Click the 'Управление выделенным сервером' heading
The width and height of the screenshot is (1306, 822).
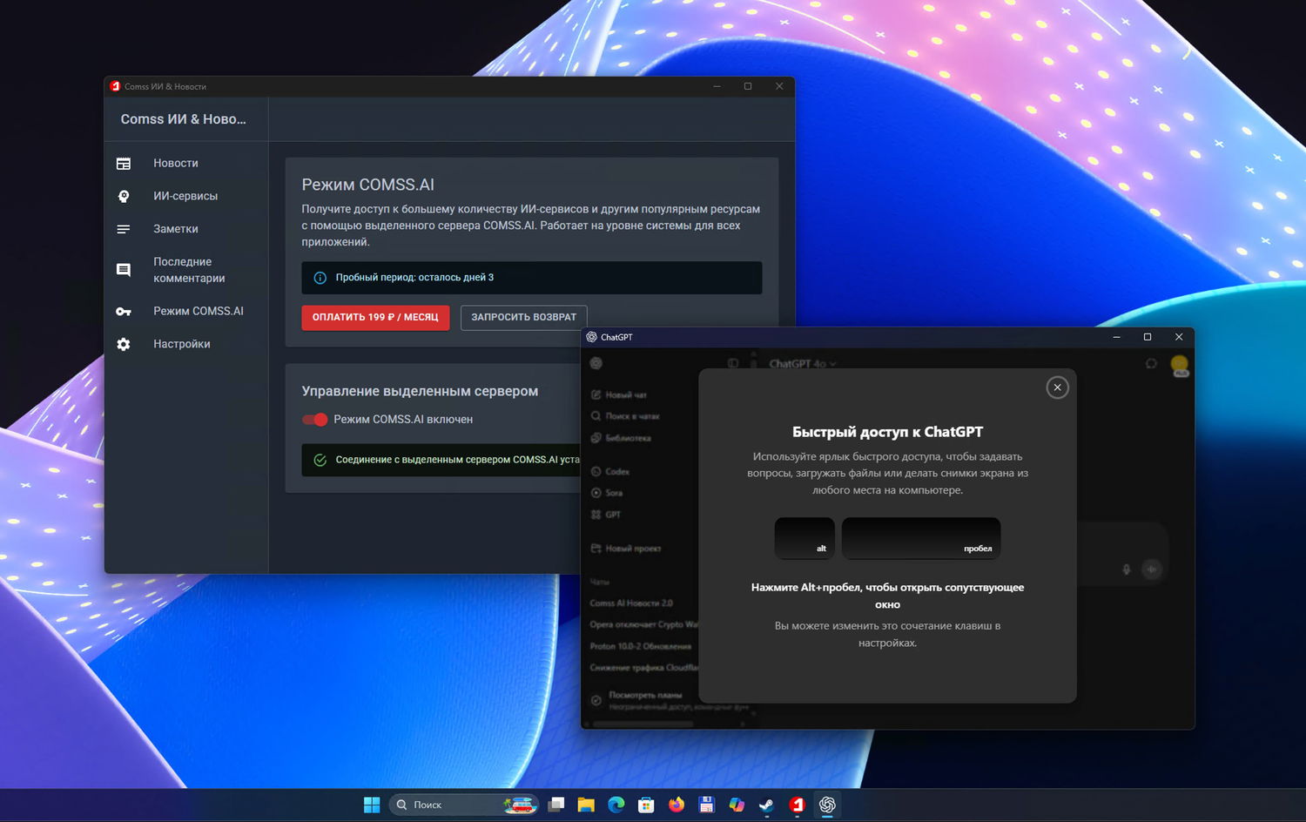420,391
